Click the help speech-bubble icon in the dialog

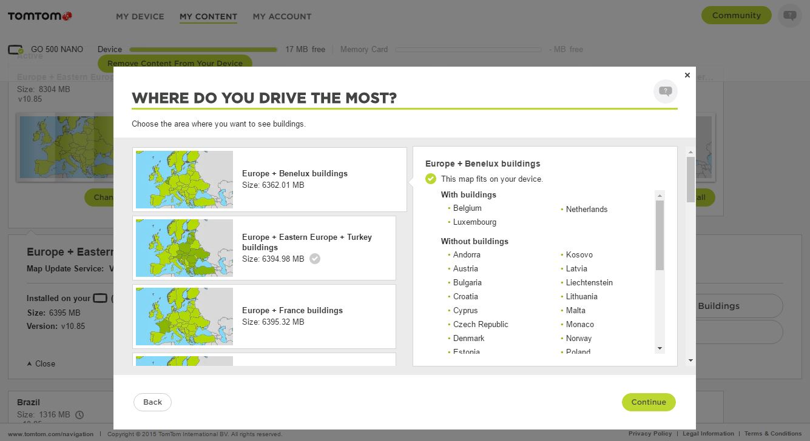(x=666, y=91)
